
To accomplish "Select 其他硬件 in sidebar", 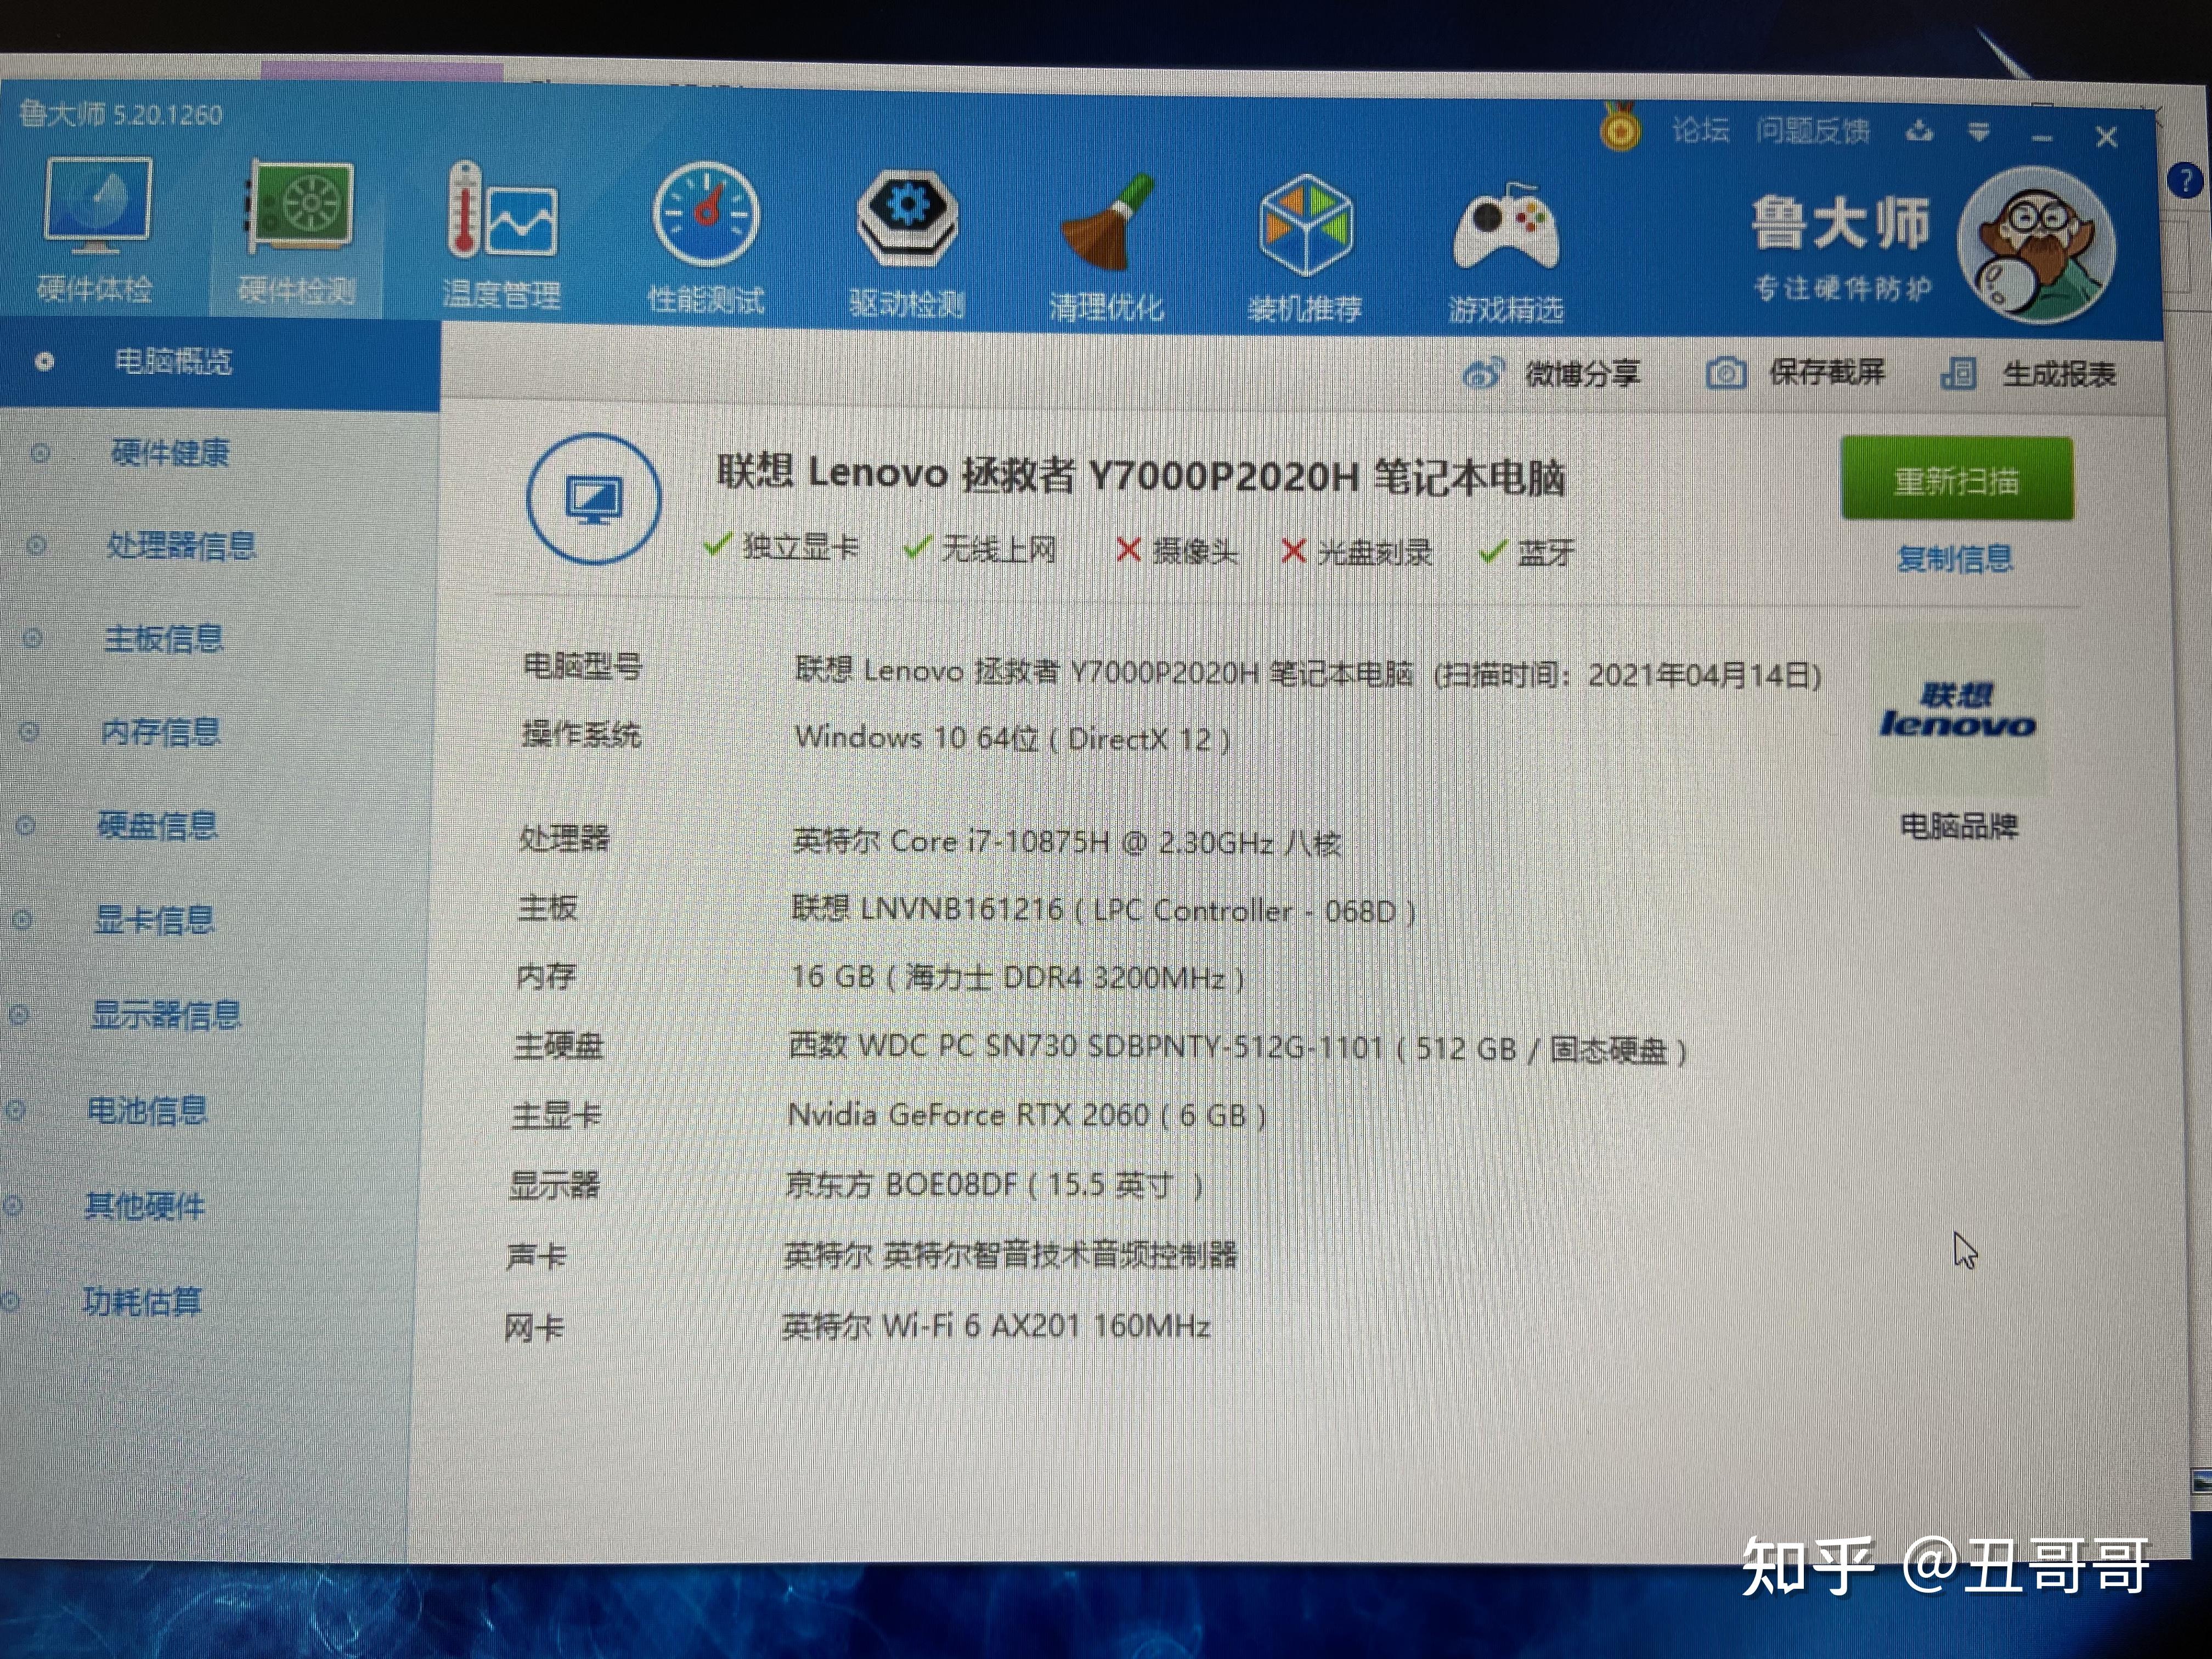I will tap(144, 1206).
